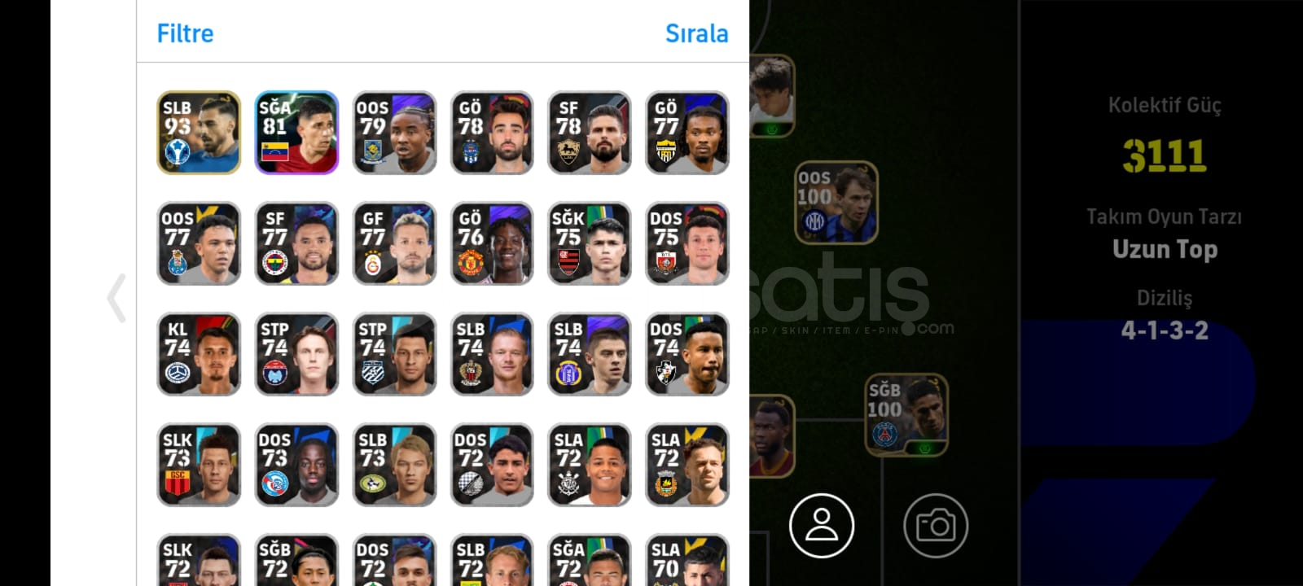Select the SĞK 75 Flamengo player card
Image resolution: width=1303 pixels, height=586 pixels.
click(x=590, y=243)
